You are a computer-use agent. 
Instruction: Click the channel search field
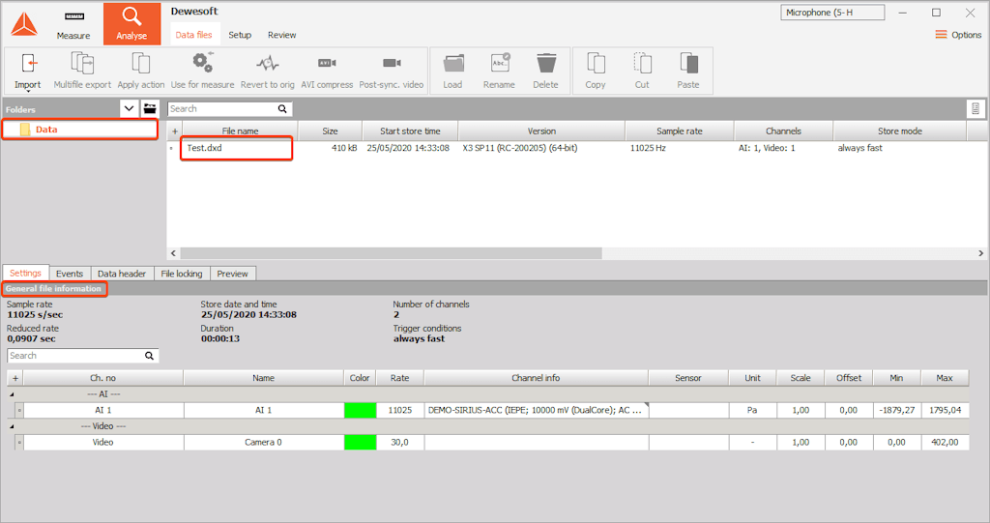tap(75, 356)
